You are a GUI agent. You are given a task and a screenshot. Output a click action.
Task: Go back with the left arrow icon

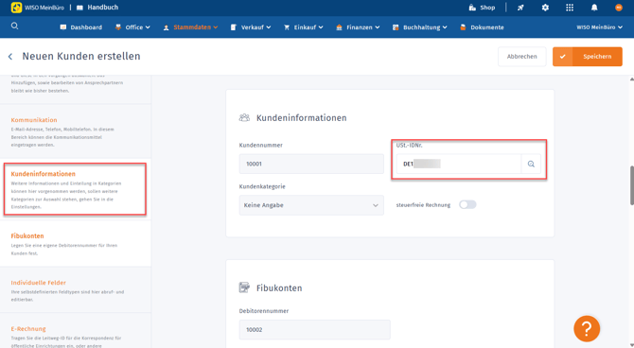coord(10,57)
